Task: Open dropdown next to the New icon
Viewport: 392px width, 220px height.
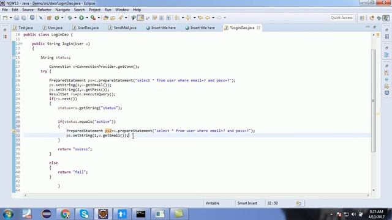Action: [10, 18]
